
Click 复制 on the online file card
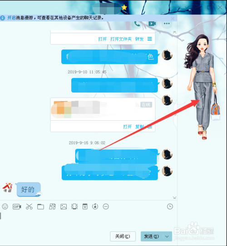click(x=139, y=127)
